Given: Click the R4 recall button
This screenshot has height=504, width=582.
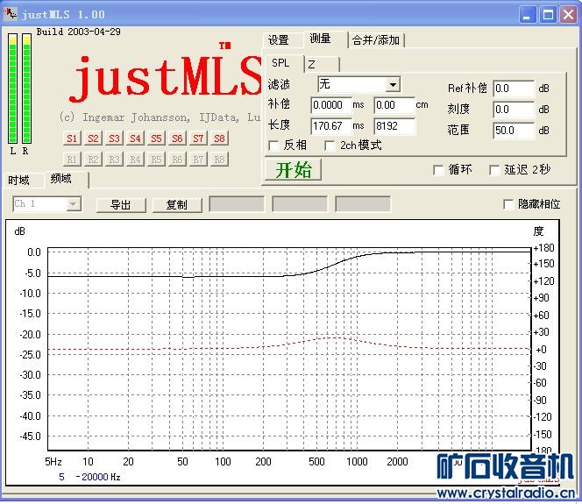Looking at the screenshot, I should [135, 160].
